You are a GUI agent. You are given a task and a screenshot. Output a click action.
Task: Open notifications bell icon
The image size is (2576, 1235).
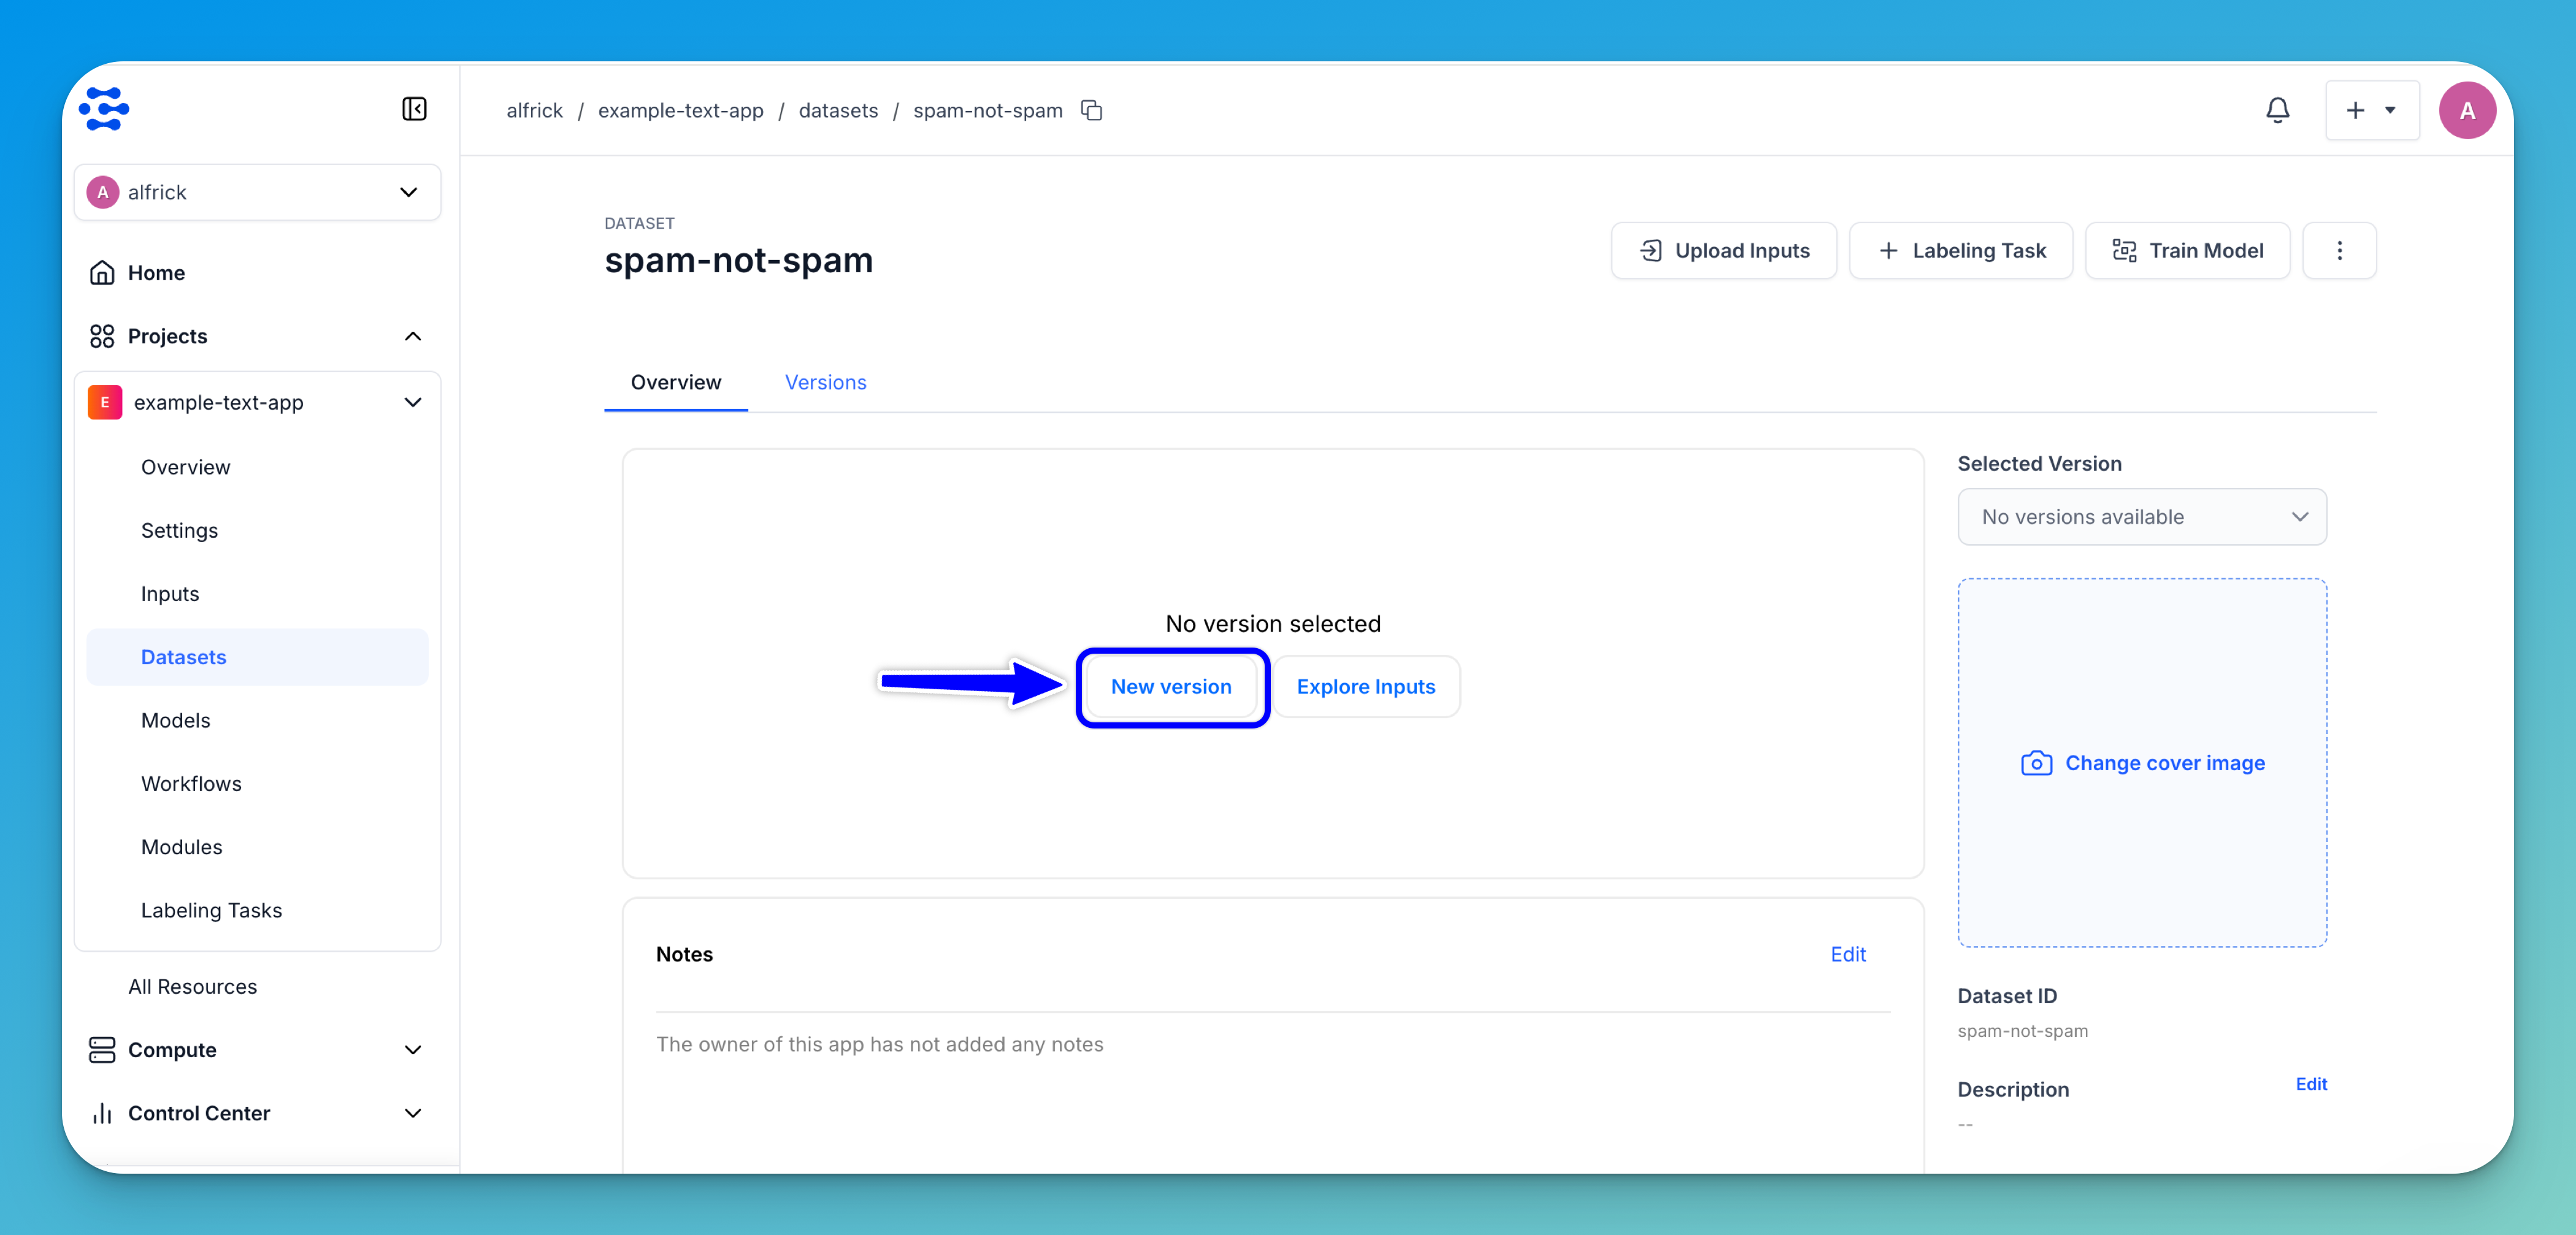pyautogui.click(x=2277, y=110)
